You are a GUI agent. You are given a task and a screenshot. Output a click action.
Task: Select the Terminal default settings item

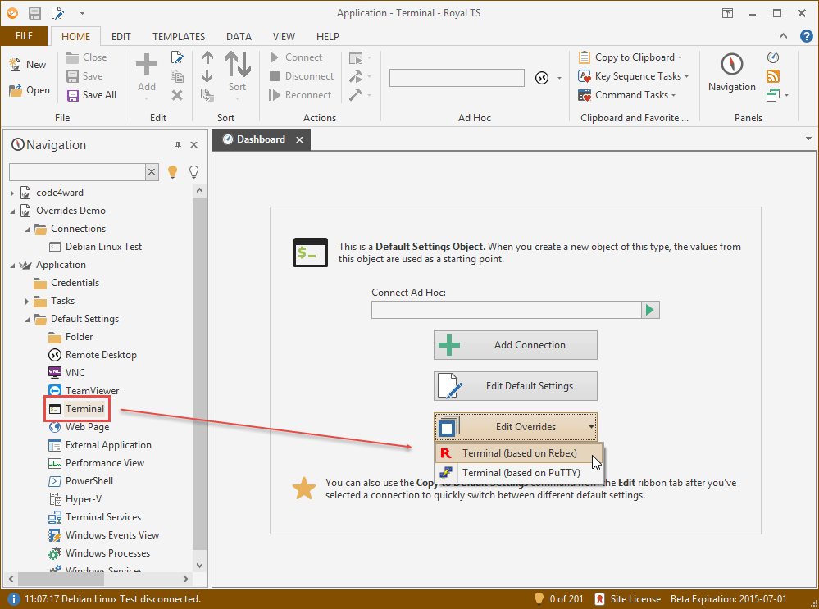(x=77, y=409)
